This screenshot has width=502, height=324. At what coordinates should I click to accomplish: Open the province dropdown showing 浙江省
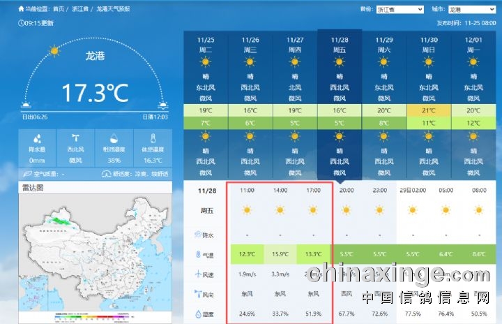pyautogui.click(x=400, y=10)
